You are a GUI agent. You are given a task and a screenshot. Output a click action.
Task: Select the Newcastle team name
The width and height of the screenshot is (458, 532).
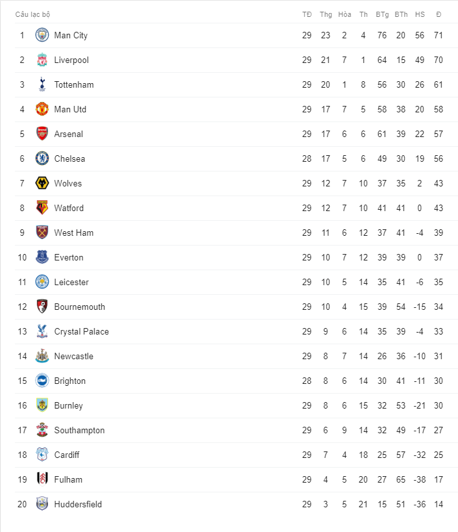click(73, 357)
